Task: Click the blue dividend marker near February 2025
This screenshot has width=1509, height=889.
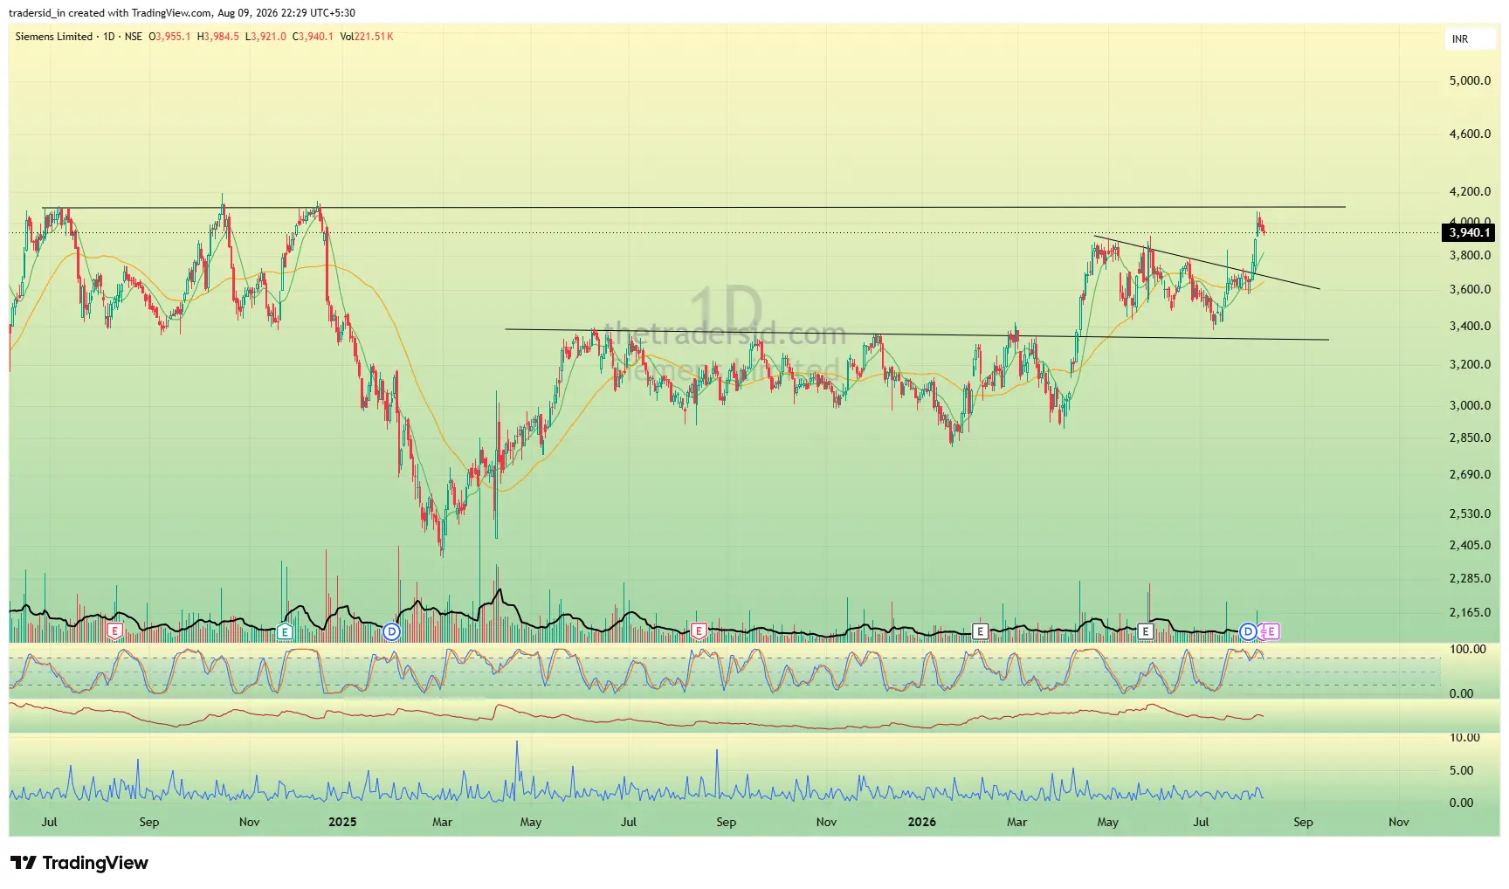Action: click(392, 631)
